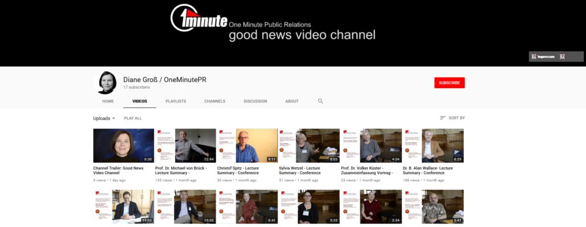
Task: Click the channel name Diane Groß / OneMinutePR
Action: 165,80
